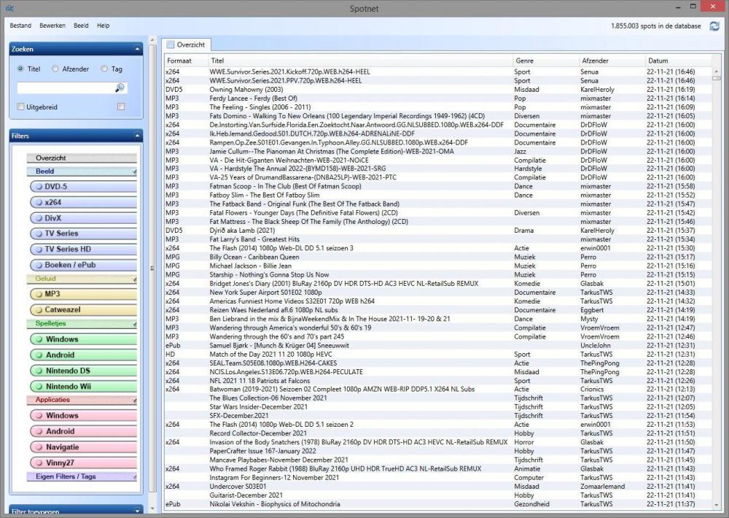Click the refresh spots icon
The width and height of the screenshot is (729, 518).
pyautogui.click(x=714, y=26)
